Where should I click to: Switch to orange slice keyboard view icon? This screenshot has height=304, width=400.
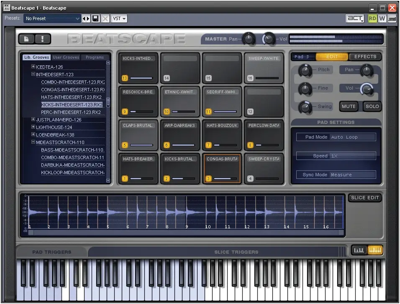coord(375,250)
